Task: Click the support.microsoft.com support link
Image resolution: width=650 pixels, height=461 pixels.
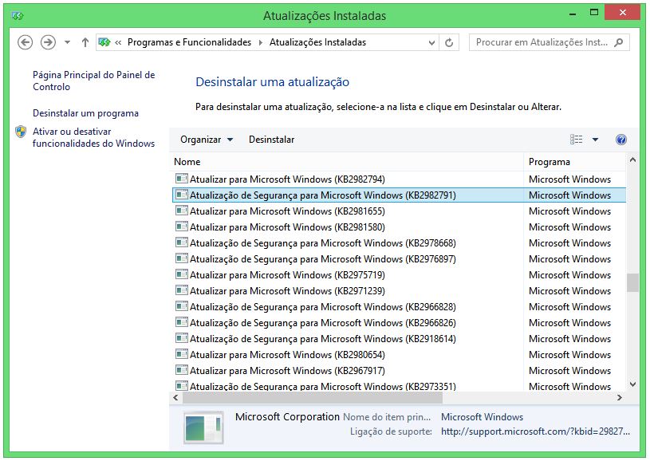Action: [x=535, y=431]
